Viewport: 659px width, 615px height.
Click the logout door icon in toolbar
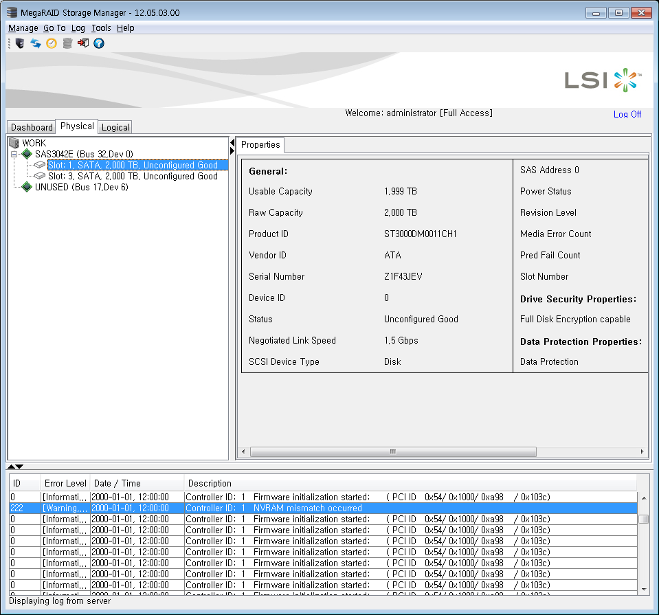(x=82, y=43)
